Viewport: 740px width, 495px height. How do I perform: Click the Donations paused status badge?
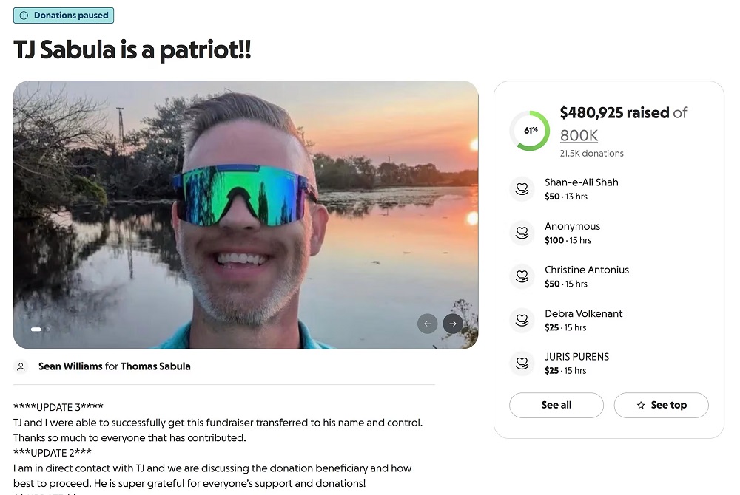point(64,16)
